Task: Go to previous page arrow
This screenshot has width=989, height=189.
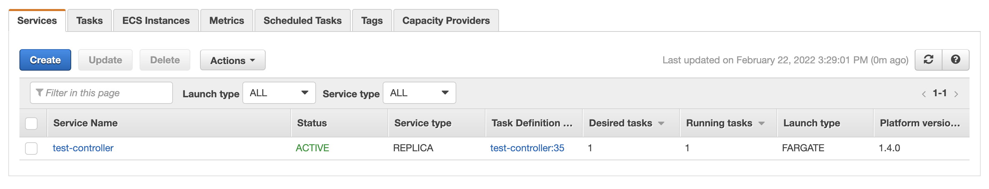Action: (924, 94)
